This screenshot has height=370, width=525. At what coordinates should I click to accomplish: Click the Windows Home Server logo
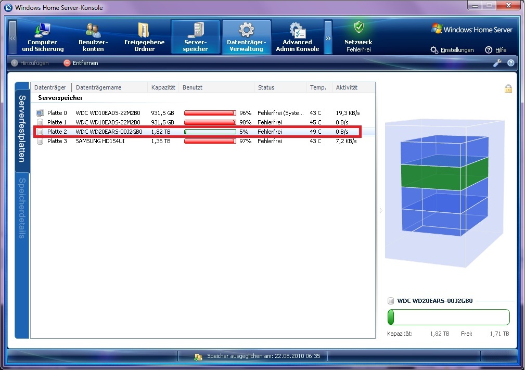472,30
